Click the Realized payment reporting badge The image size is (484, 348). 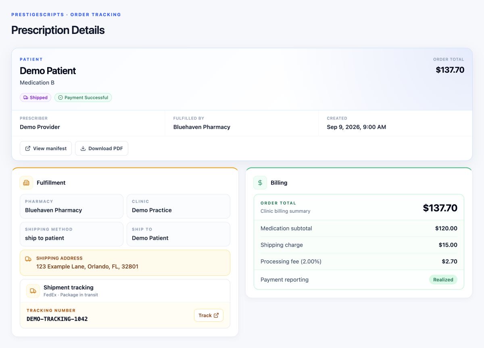[x=443, y=280]
